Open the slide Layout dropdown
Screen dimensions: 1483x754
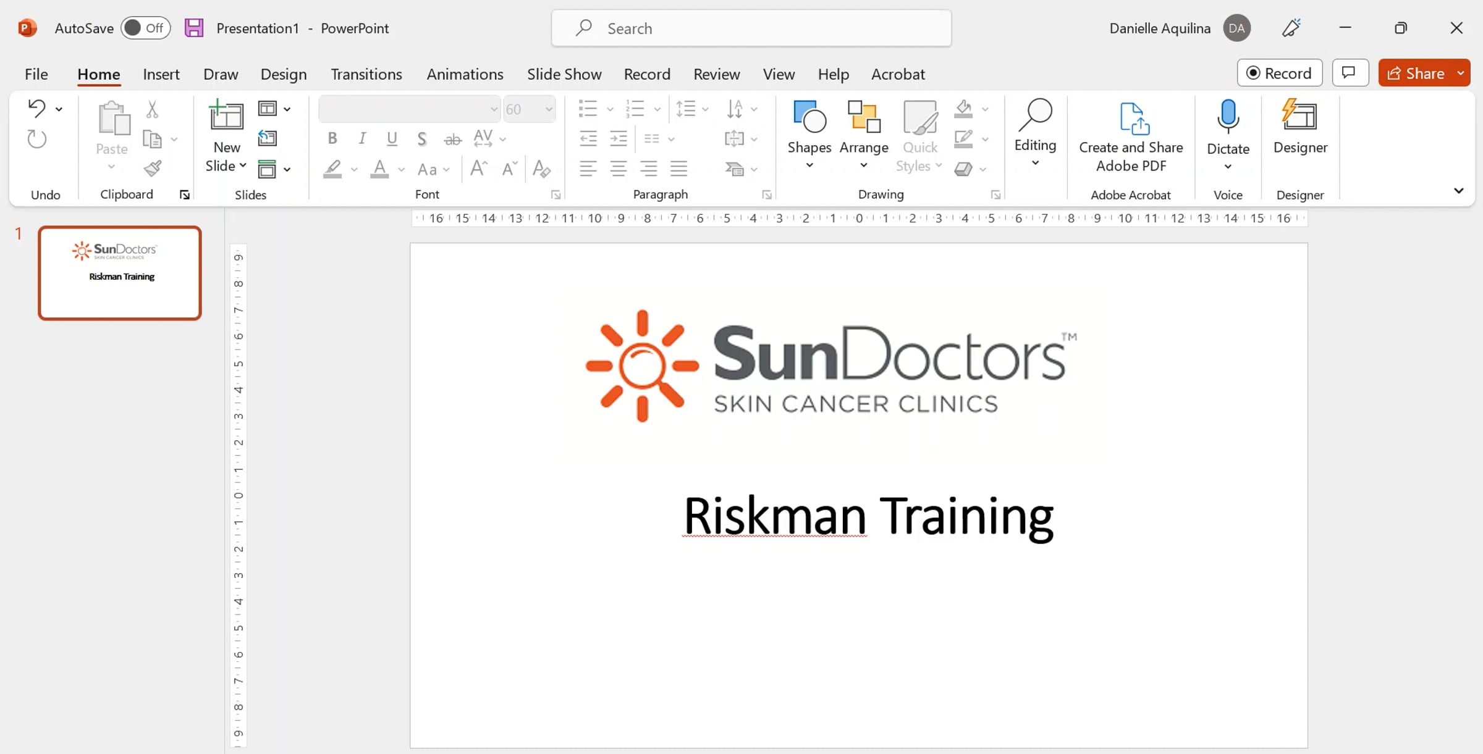[x=274, y=109]
